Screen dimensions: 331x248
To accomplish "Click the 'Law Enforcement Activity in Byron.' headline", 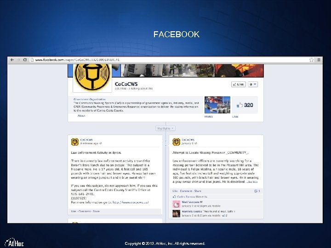I will 96,152.
